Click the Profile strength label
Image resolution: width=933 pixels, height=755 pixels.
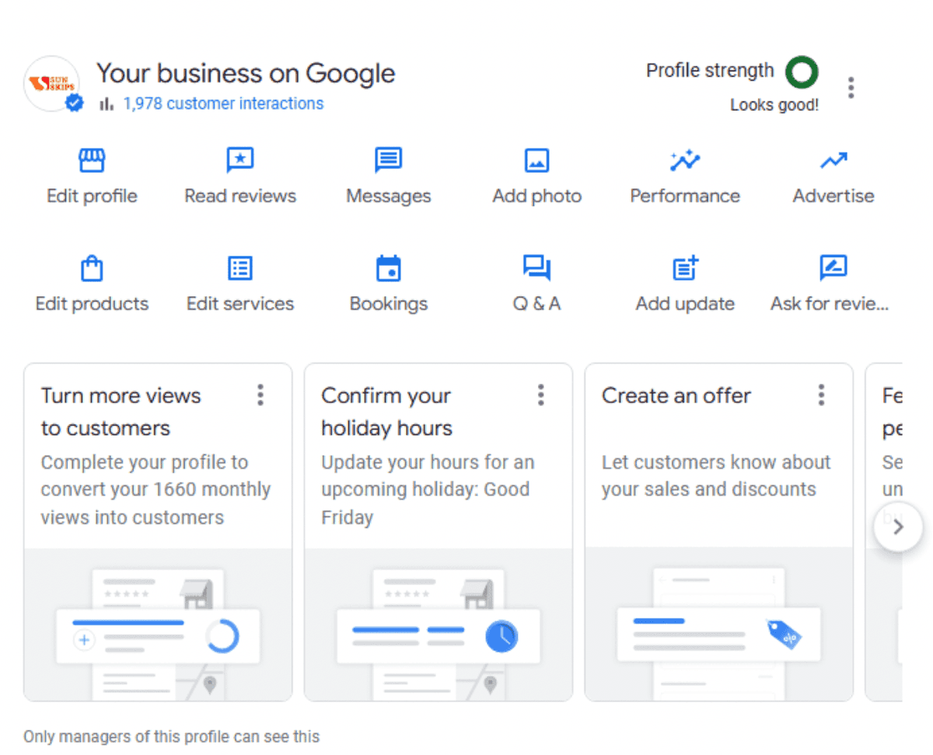click(710, 71)
